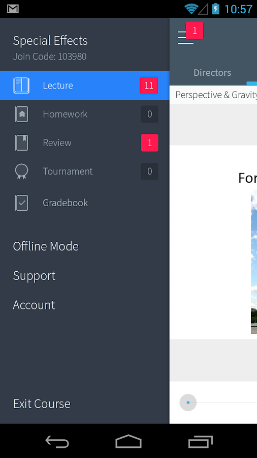Tap the red 11 Lecture badge

[149, 85]
